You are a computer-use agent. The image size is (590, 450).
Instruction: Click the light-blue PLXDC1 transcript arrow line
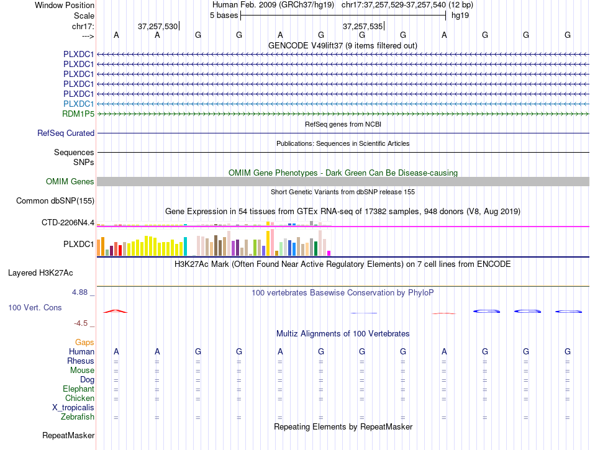click(x=343, y=104)
